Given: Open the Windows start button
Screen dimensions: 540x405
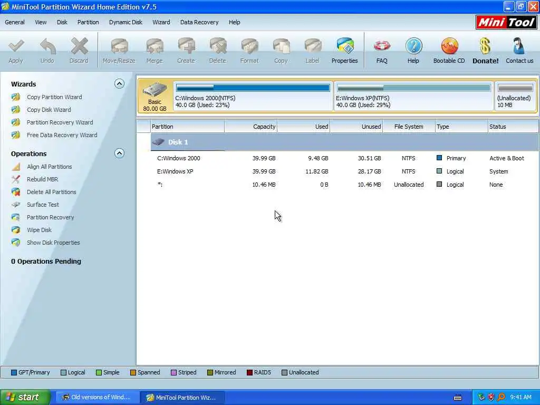Looking at the screenshot, I should [25, 398].
